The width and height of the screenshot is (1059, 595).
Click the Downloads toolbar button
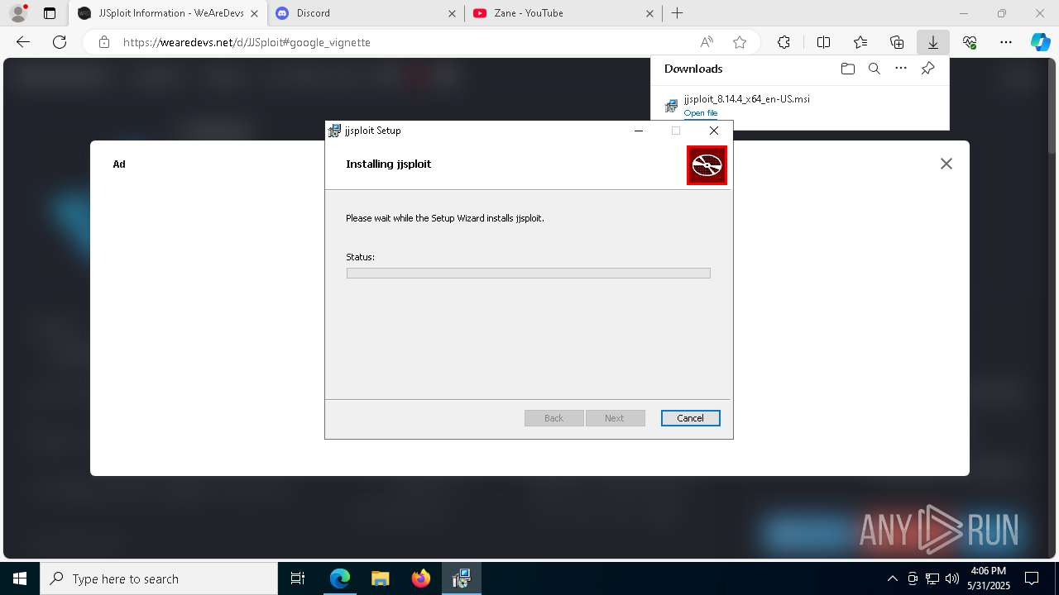[x=933, y=42]
